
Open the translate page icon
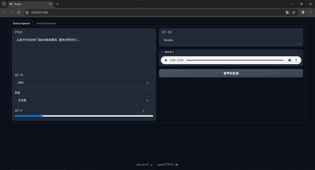[x=287, y=12]
